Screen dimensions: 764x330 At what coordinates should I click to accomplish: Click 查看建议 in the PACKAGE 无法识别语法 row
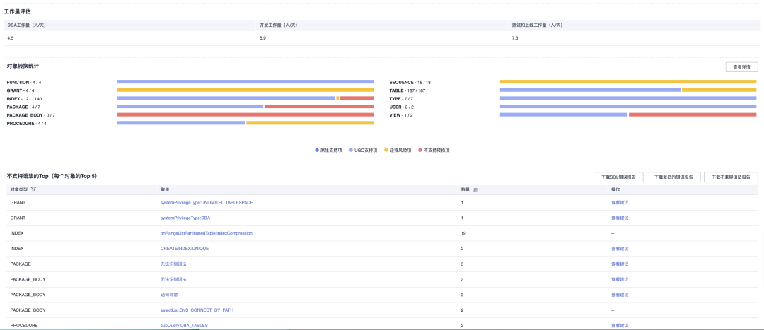[x=620, y=264]
